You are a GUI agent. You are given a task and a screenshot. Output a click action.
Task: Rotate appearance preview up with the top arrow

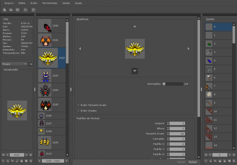coord(135,27)
